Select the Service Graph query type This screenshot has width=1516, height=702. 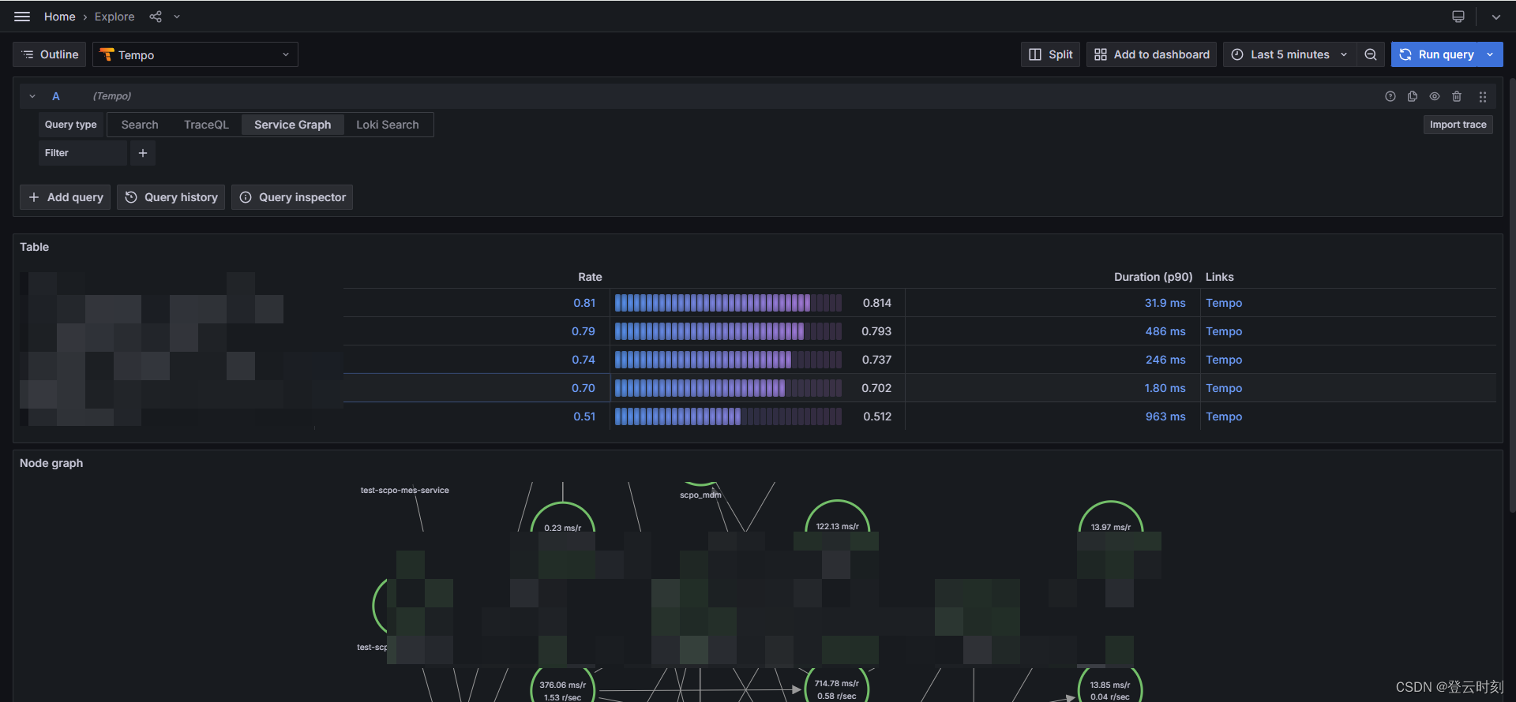293,125
